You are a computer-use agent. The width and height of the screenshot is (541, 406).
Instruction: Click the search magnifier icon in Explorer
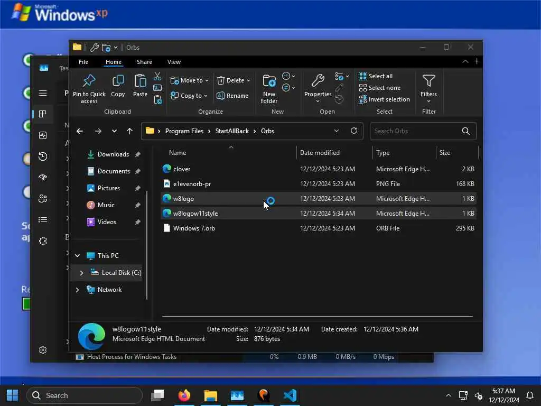pyautogui.click(x=466, y=131)
